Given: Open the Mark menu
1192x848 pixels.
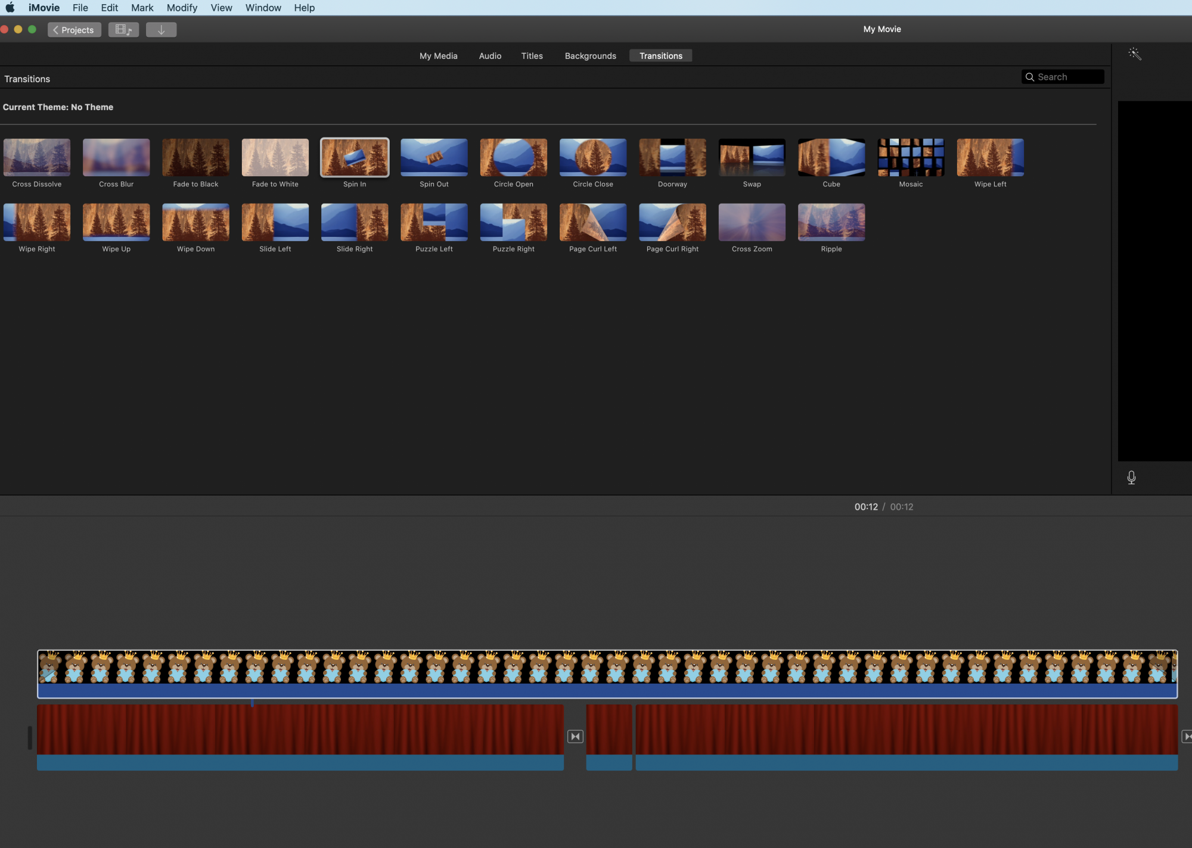Looking at the screenshot, I should [x=142, y=8].
